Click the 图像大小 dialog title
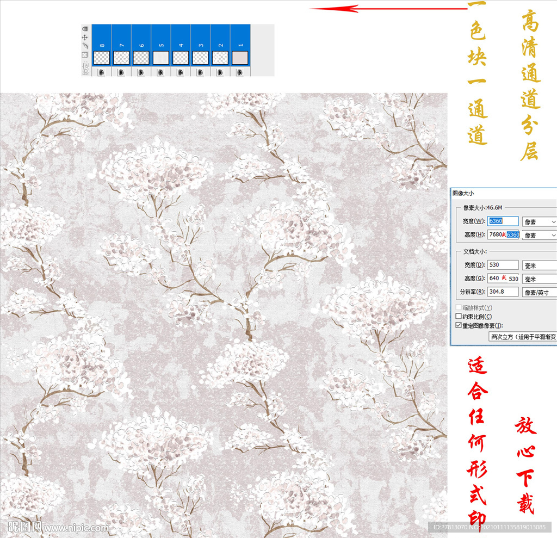Screen dimensions: 557x538 463,193
